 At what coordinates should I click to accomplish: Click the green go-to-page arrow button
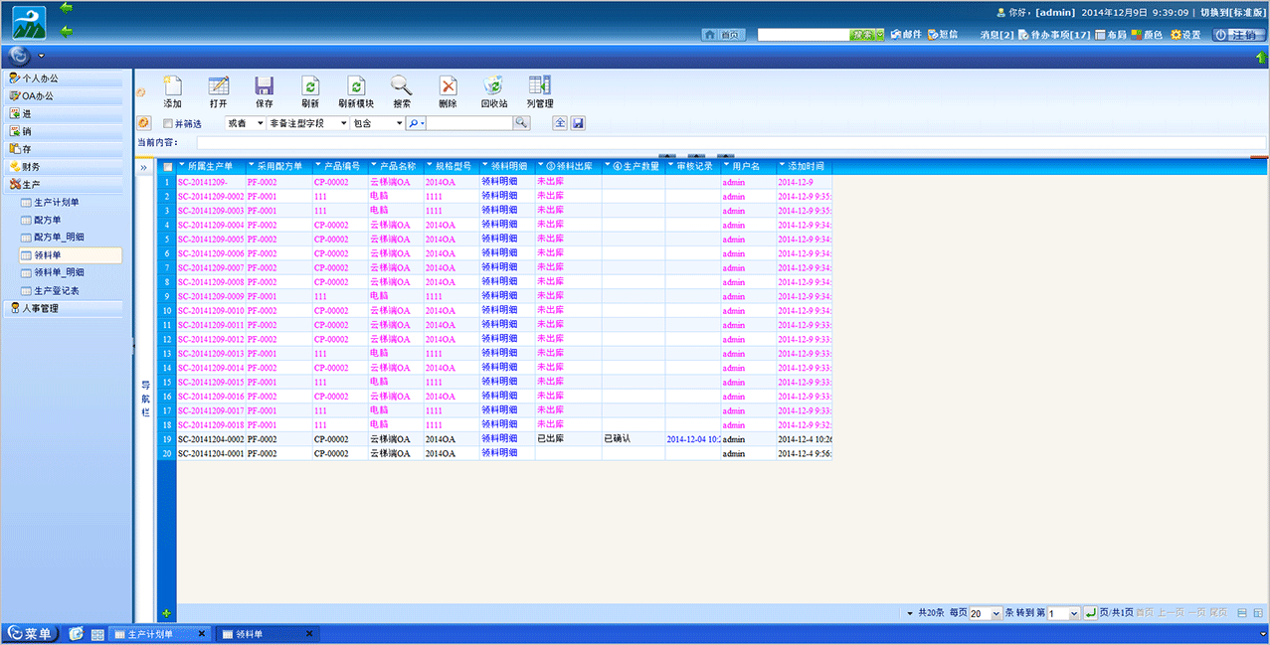pos(1090,613)
